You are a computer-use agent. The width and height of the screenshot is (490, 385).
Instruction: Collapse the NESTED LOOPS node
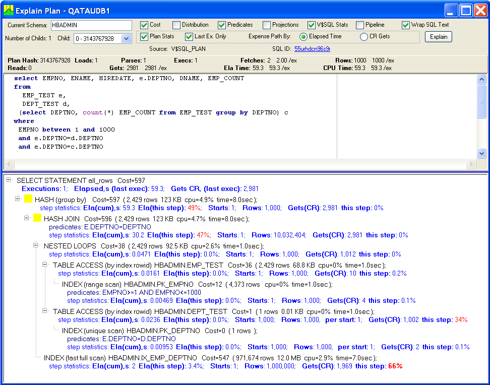36,245
